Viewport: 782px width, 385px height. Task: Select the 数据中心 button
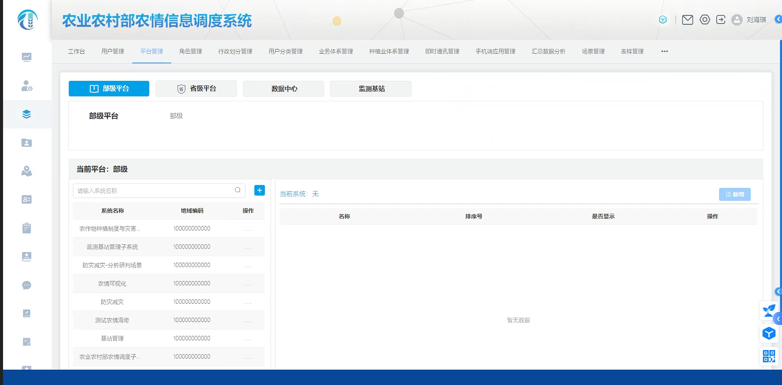pos(283,89)
